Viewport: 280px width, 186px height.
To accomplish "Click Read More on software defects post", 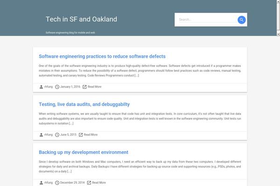I will (x=94, y=86).
